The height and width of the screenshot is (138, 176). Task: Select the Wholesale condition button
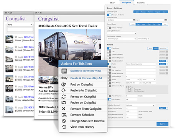click(x=163, y=49)
